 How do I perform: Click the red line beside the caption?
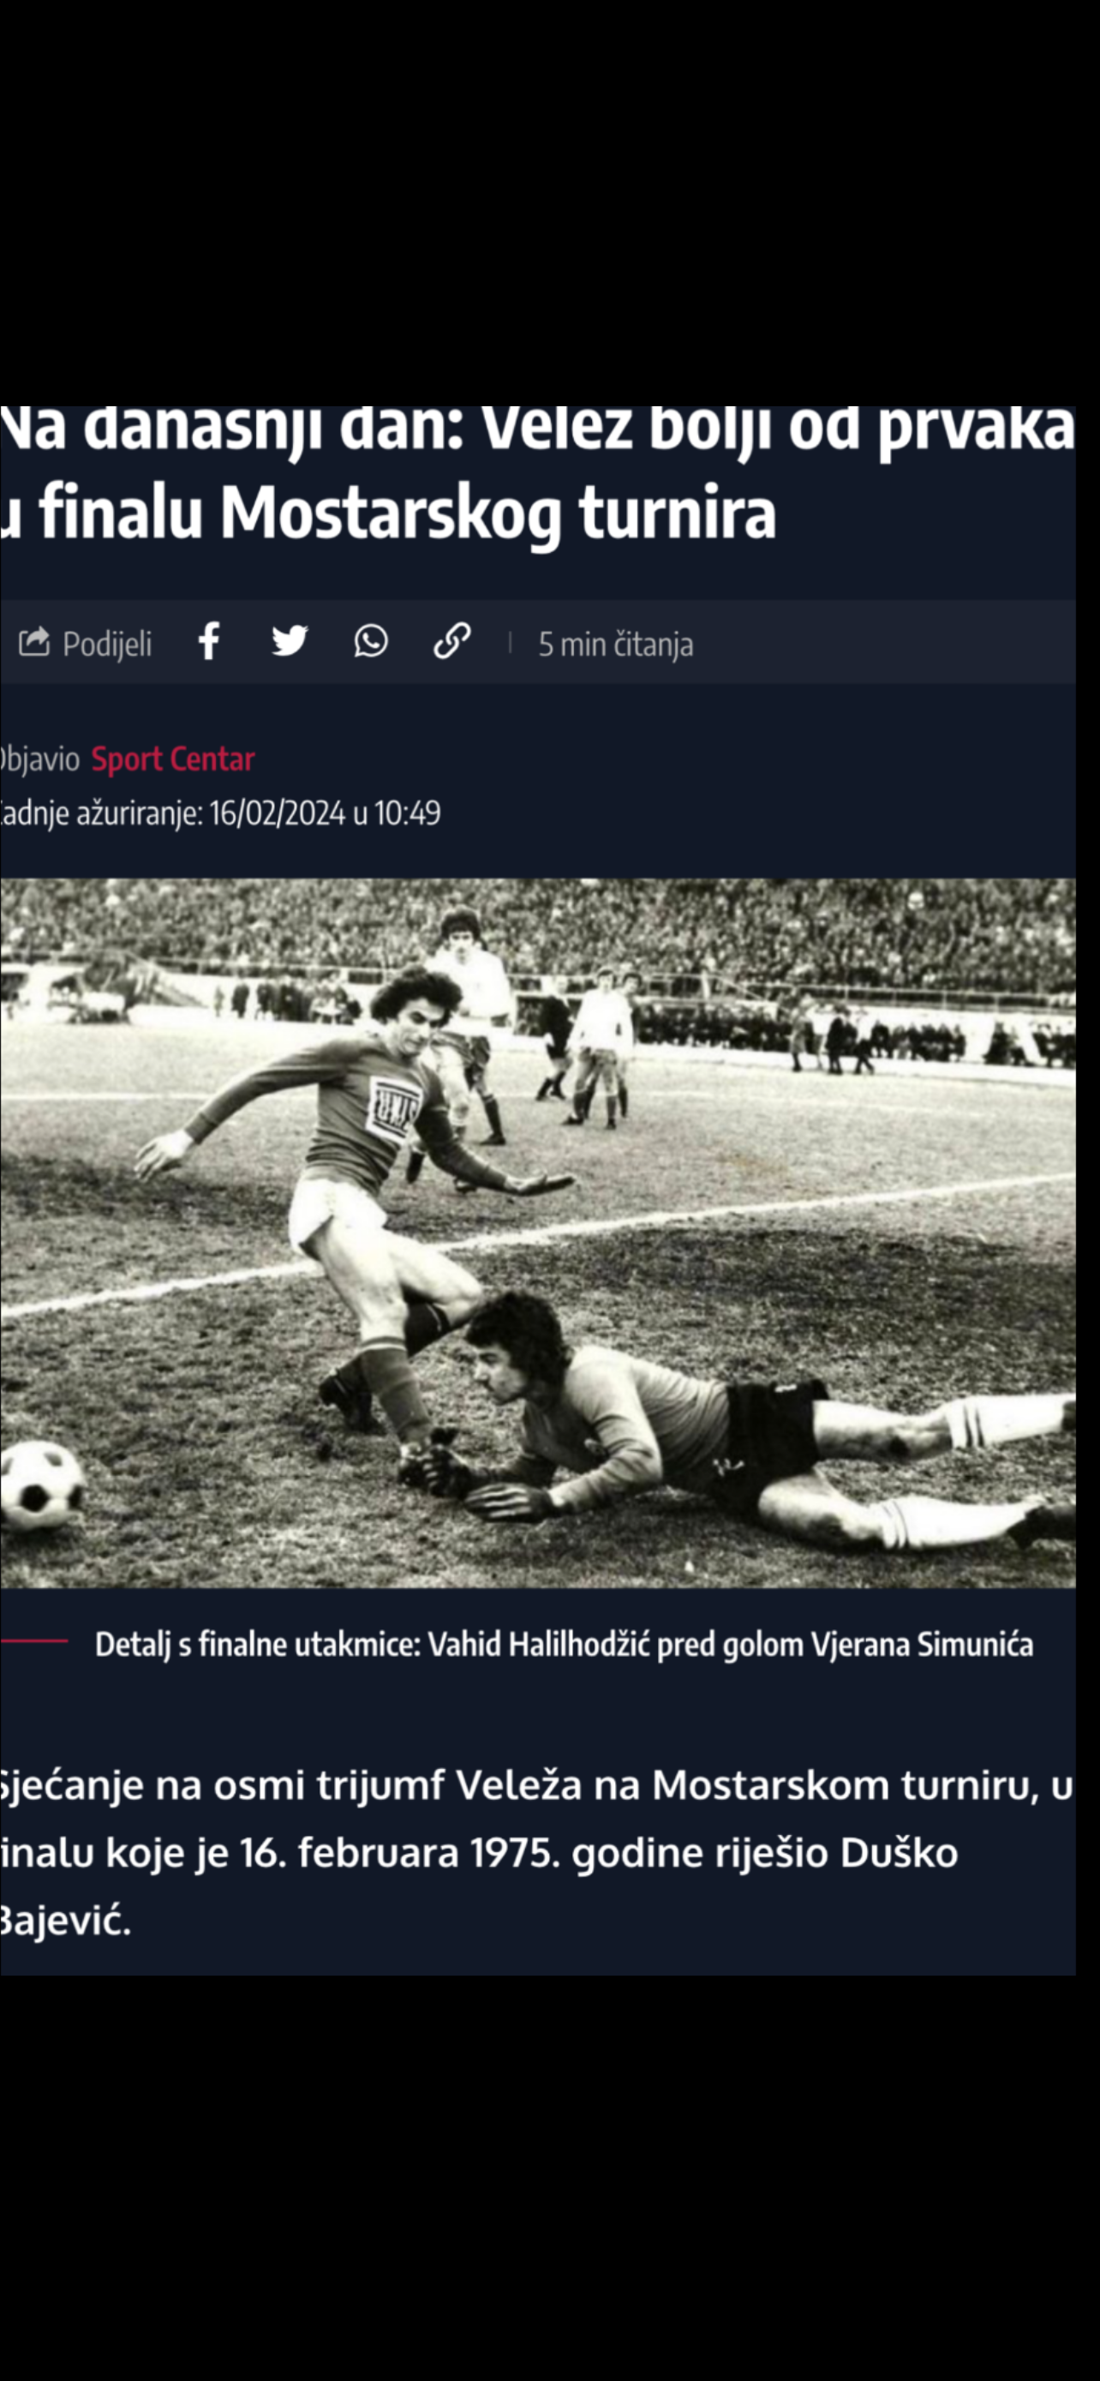pyautogui.click(x=34, y=1640)
